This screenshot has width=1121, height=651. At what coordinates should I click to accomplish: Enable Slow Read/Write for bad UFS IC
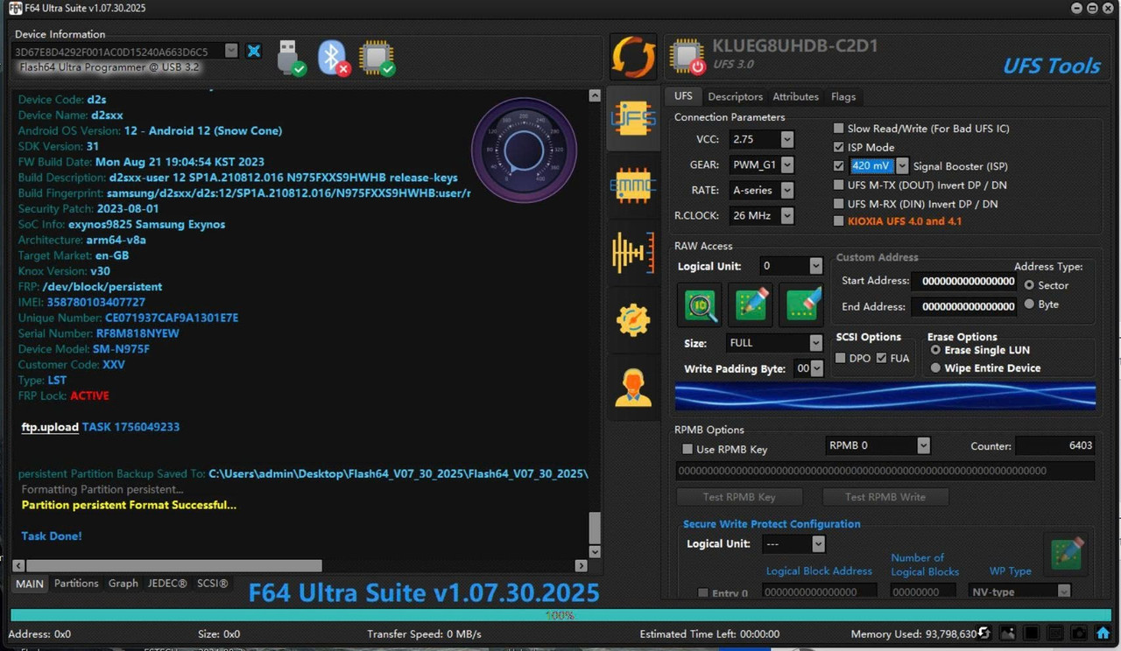click(x=839, y=129)
